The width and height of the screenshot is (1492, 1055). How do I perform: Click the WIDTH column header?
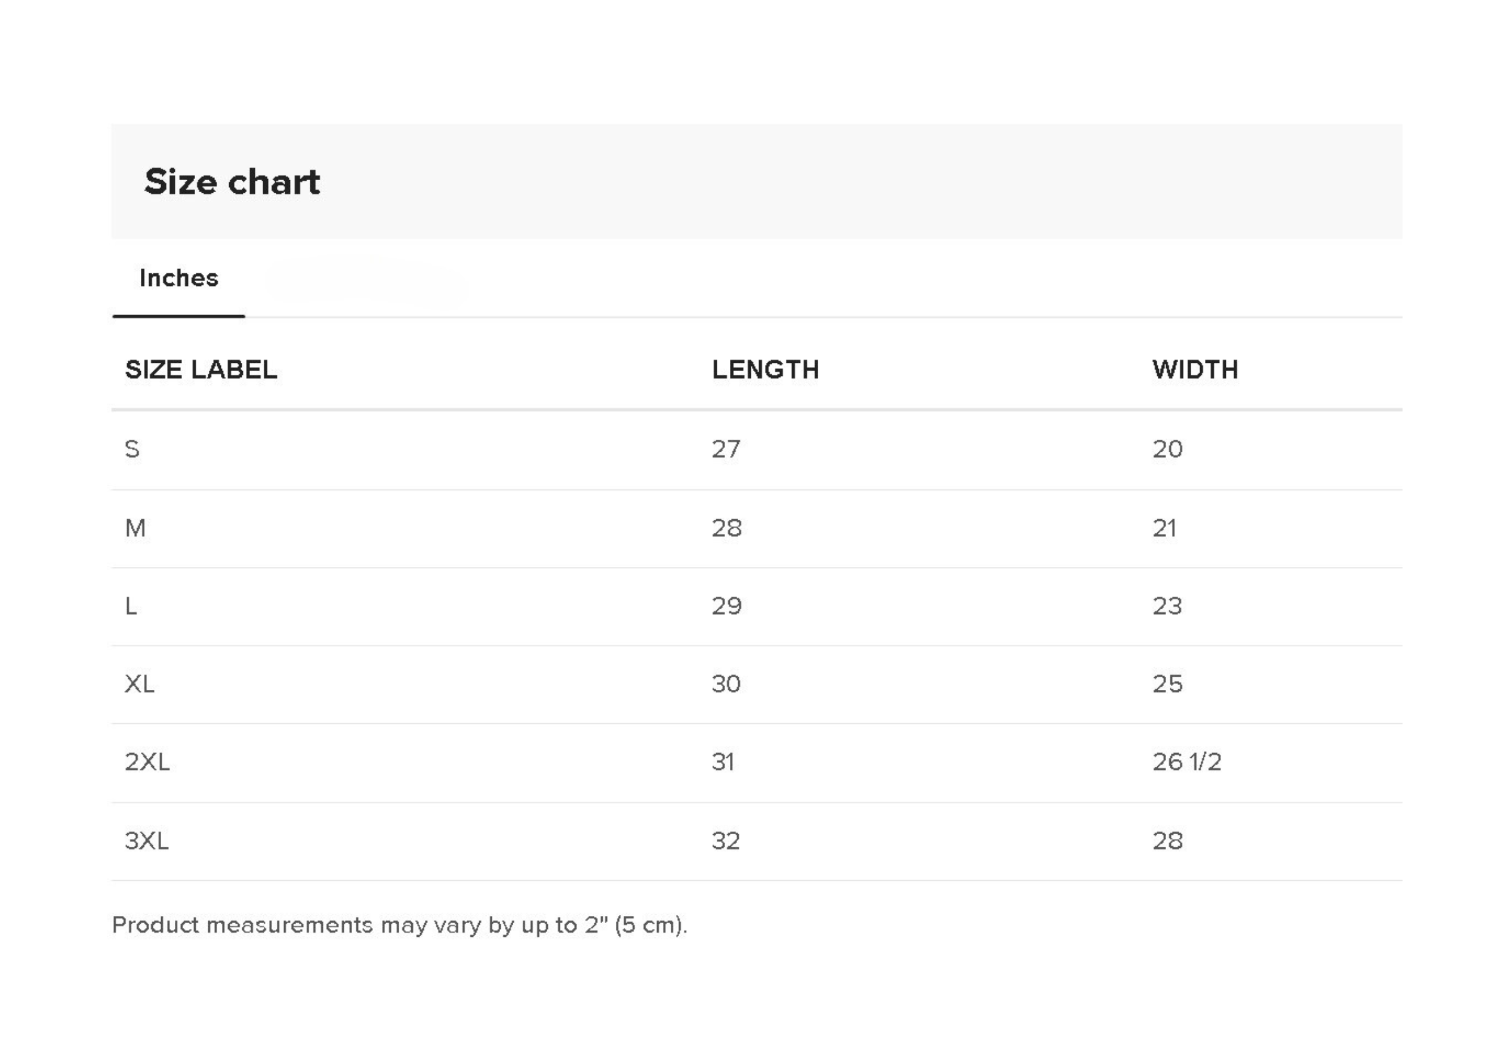[1195, 369]
